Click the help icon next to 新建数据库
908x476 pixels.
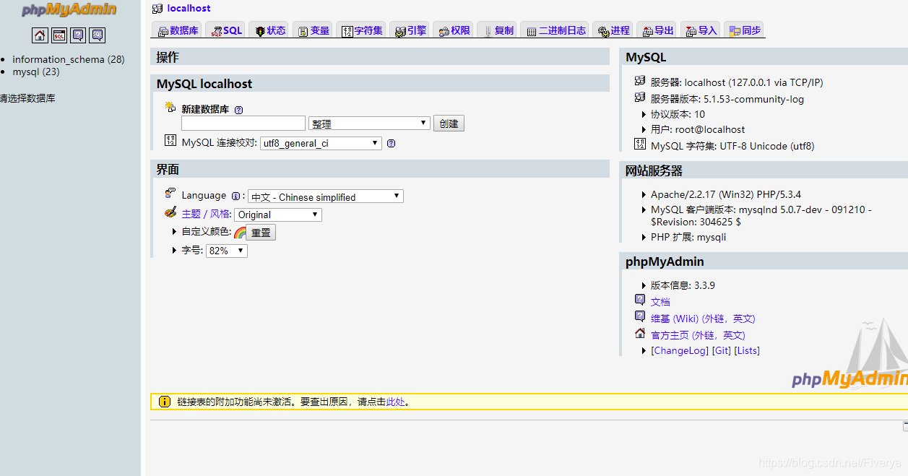coord(239,110)
